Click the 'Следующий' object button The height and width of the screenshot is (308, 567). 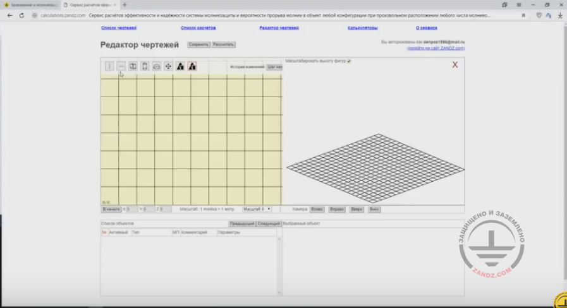coord(269,223)
